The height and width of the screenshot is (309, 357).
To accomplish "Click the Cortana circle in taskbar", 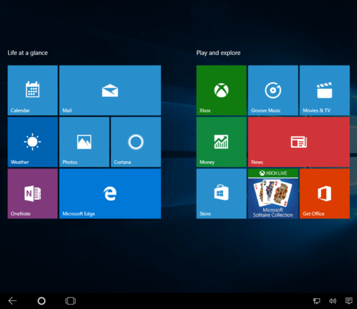I will [41, 301].
